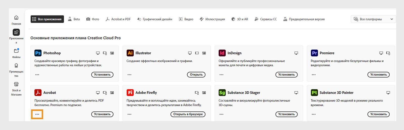Install Premiere with Установить button
Viewport: 404px width, 130px height.
click(x=378, y=75)
